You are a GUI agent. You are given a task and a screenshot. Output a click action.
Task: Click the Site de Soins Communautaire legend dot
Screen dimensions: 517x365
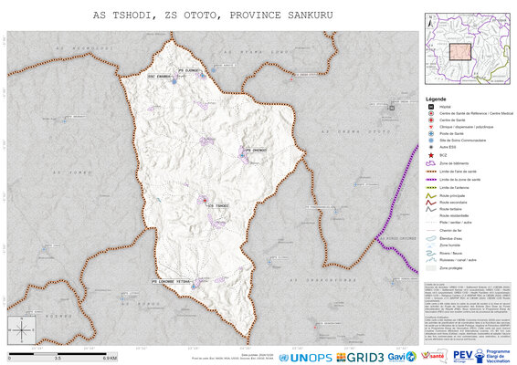click(x=430, y=141)
